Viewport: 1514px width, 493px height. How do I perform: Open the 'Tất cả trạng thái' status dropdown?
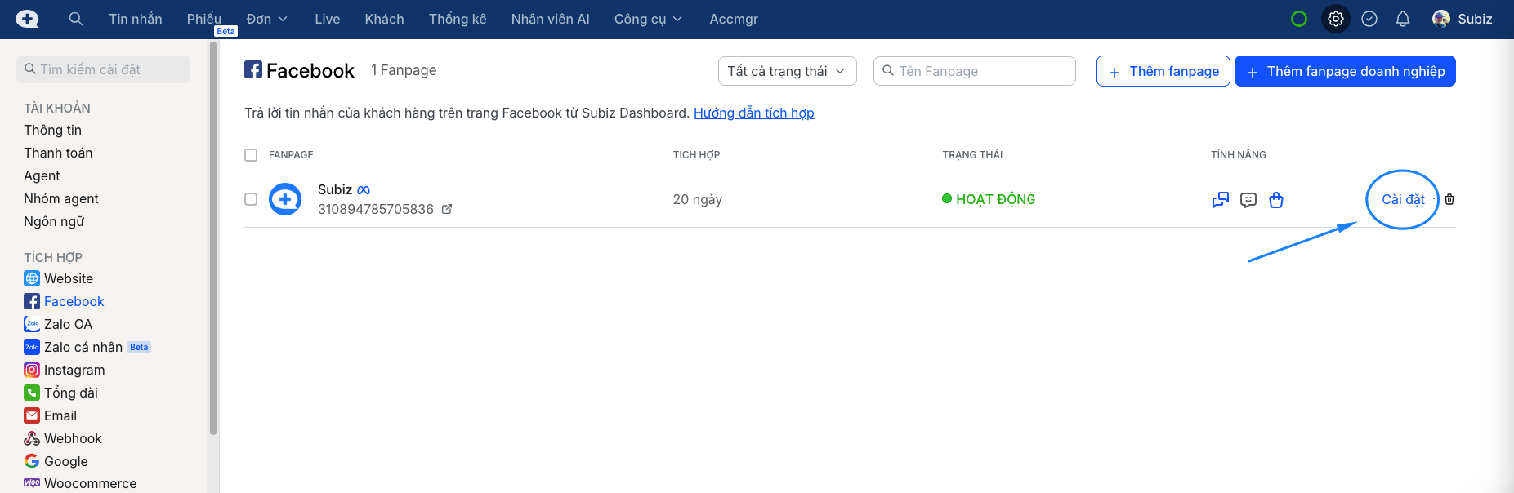pos(787,71)
